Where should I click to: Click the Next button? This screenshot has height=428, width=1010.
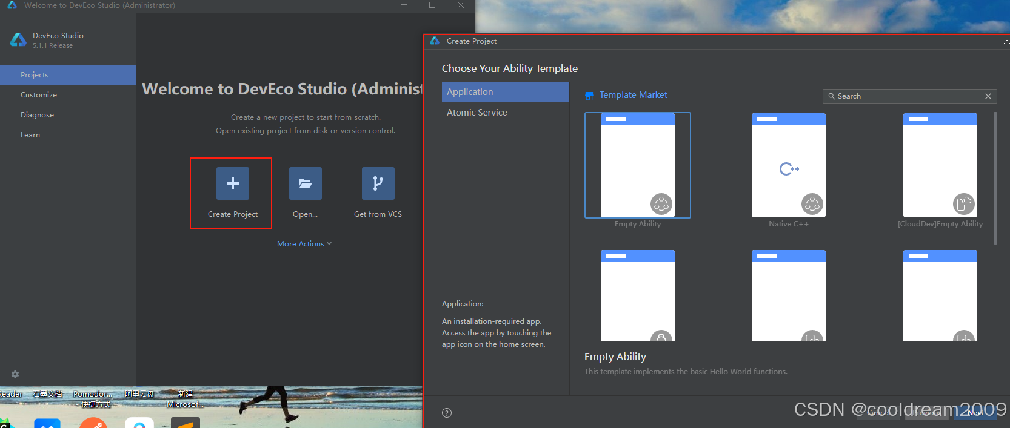click(975, 413)
